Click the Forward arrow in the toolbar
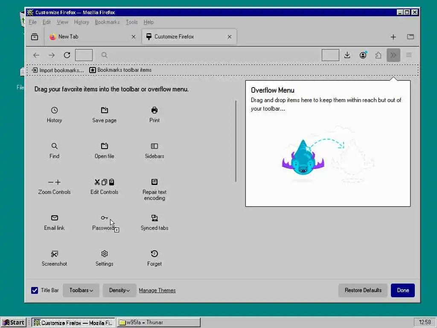Screen dimensions: 437x328 tap(52, 55)
